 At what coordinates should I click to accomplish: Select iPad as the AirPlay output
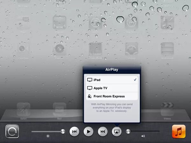tap(112, 80)
